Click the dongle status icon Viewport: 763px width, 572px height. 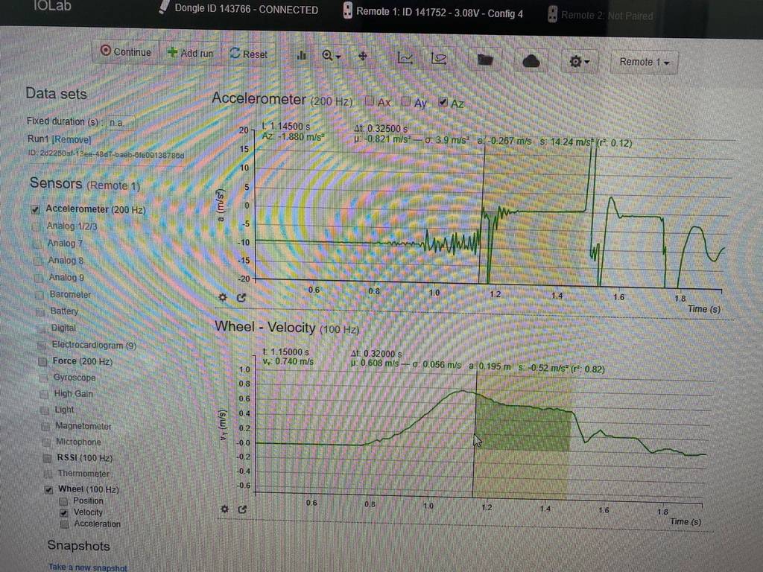pos(164,7)
